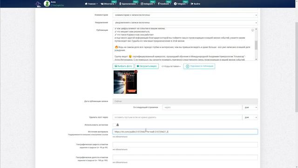Click the Географическая долгота отметки field
Screen dimensions: 298x168
pos(185,157)
